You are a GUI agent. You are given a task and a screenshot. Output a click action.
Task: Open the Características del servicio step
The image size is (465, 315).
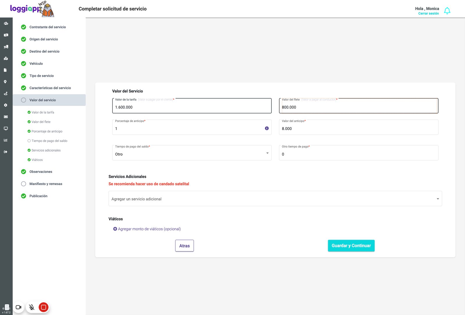(x=50, y=88)
